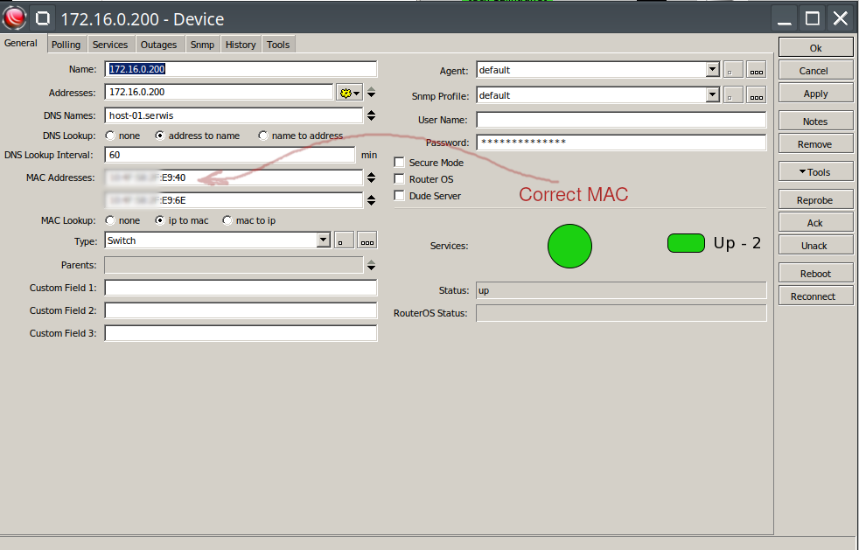Select the 'name to address' DNS Lookup option

click(262, 136)
